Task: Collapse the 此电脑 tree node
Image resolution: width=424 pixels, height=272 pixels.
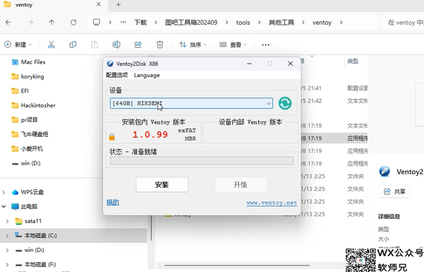Action: point(4,206)
